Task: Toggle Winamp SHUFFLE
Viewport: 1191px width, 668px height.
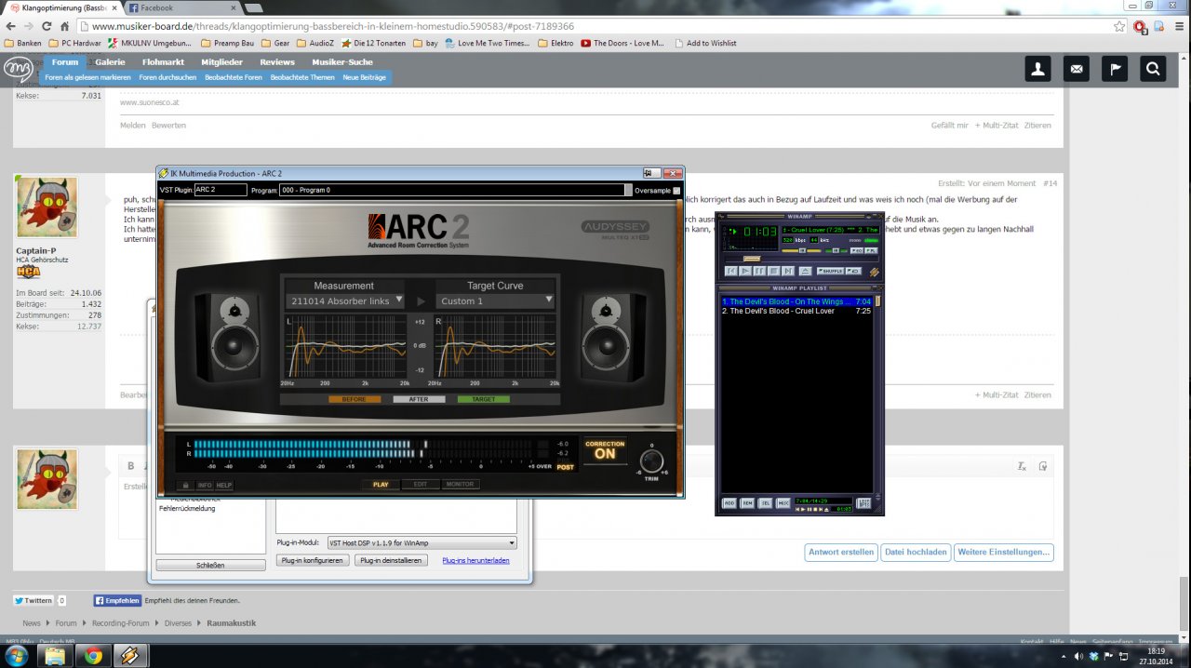Action: coord(830,271)
